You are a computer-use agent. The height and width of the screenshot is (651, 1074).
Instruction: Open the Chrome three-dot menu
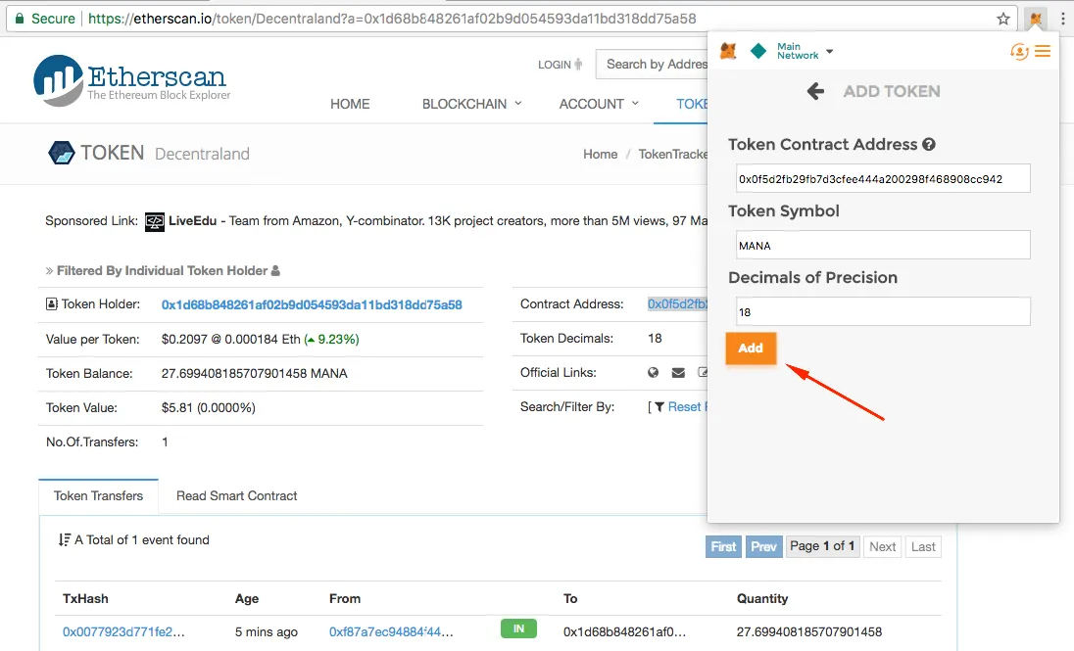[1062, 19]
